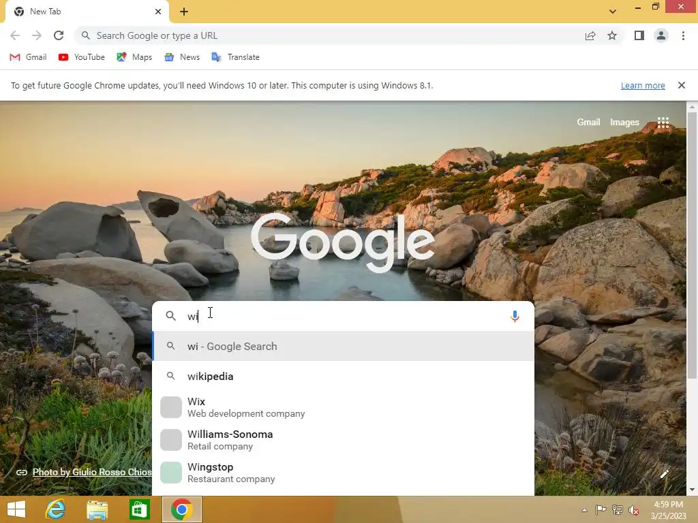This screenshot has height=523, width=698.
Task: Open the Chrome three-dot menu
Action: coord(683,35)
